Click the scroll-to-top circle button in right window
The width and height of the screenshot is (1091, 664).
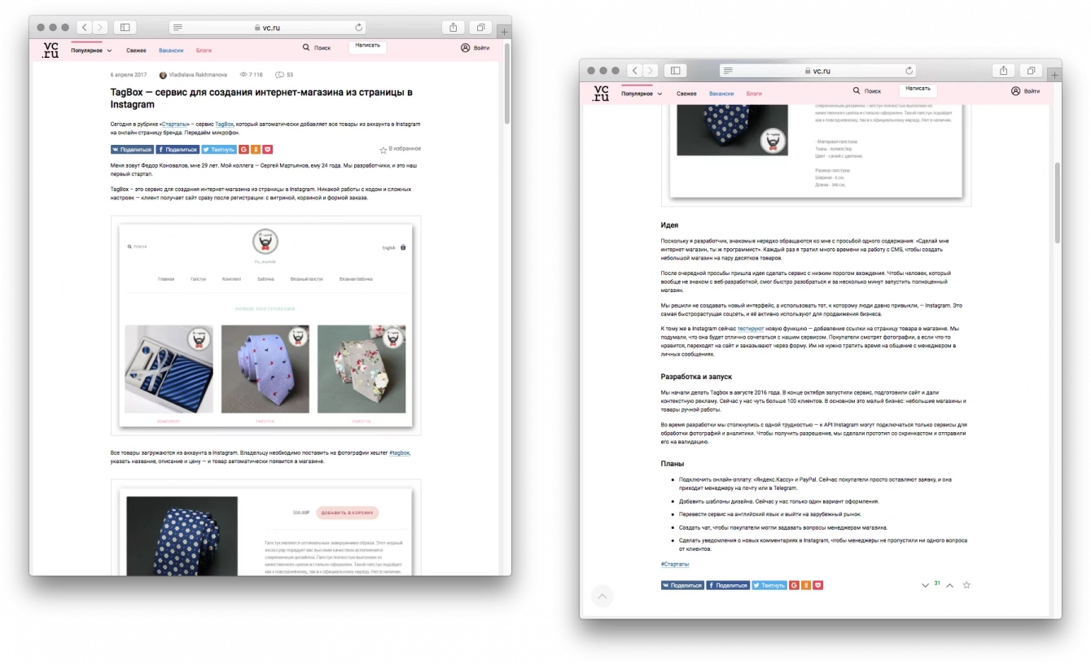pyautogui.click(x=602, y=596)
